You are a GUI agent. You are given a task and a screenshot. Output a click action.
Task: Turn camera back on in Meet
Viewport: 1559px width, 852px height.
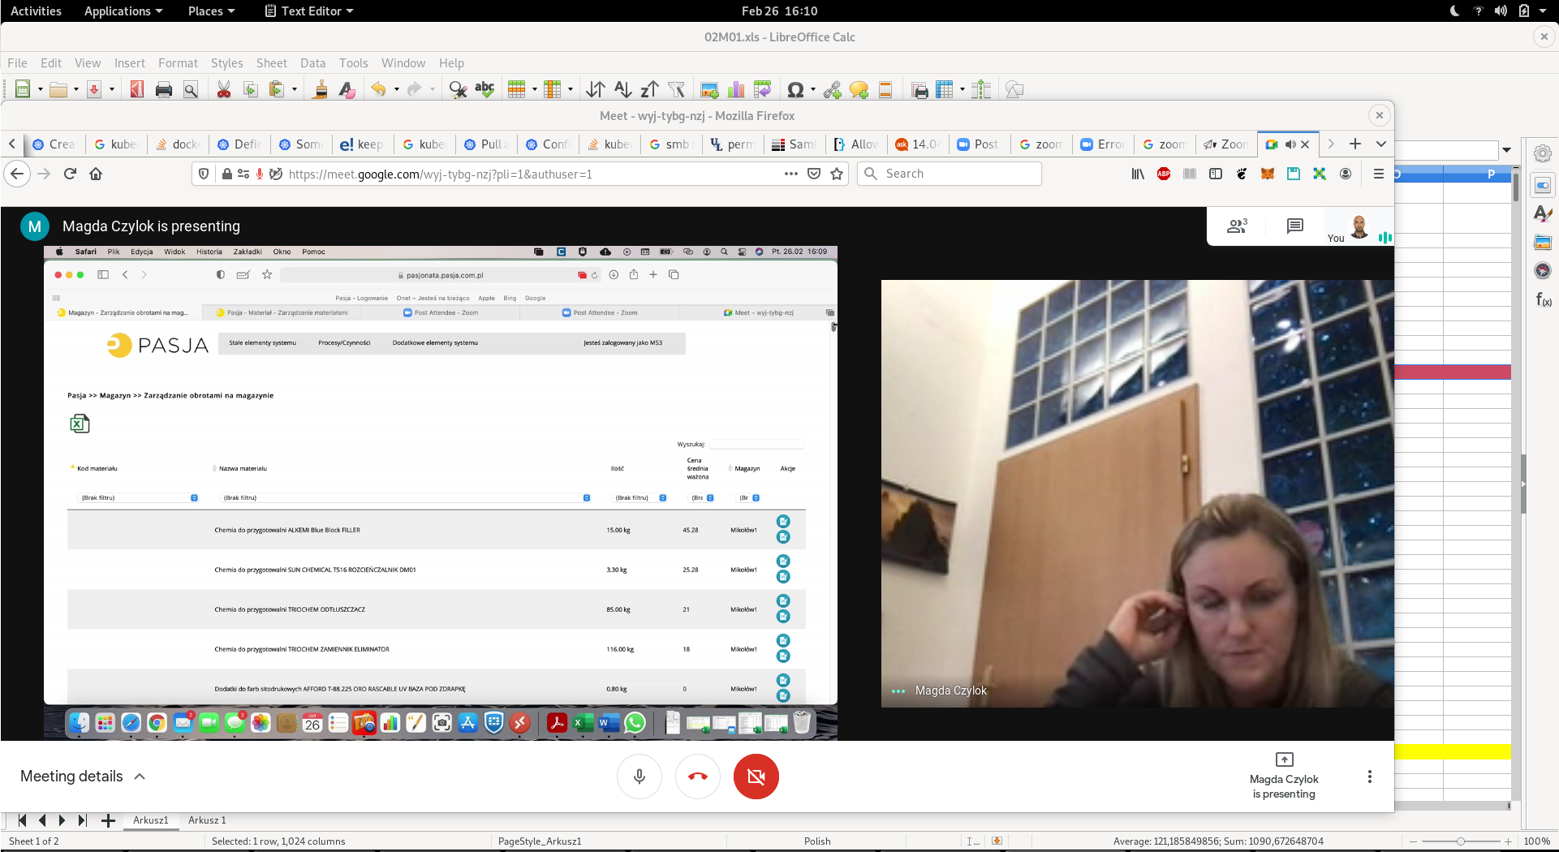coord(756,777)
